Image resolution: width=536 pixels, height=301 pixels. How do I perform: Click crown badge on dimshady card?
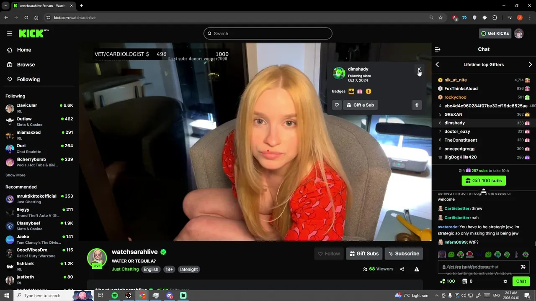(x=351, y=91)
